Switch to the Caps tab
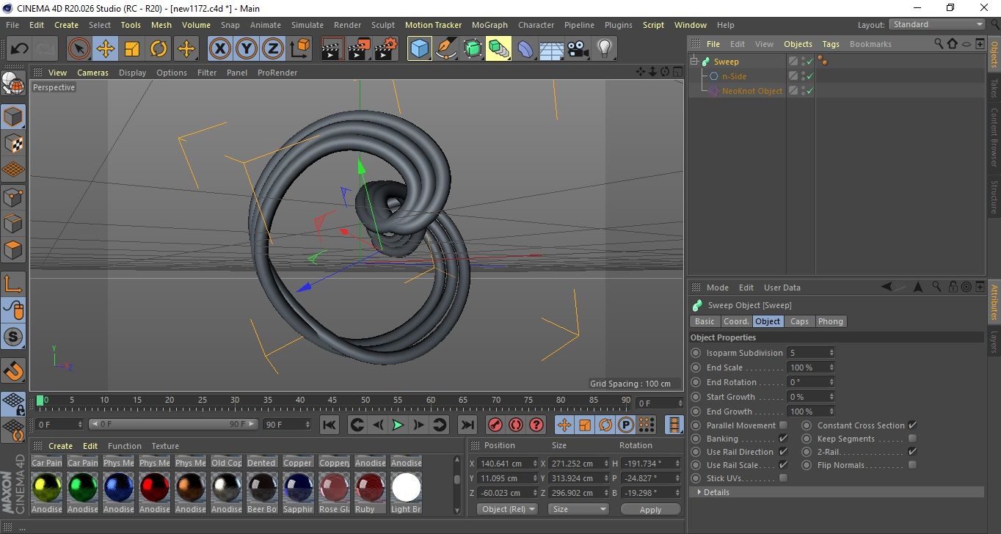The width and height of the screenshot is (1001, 534). 799,321
